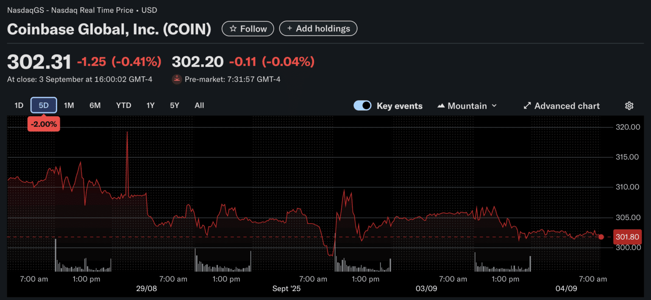
Task: Click the -2.00% range change badge
Action: (x=44, y=124)
